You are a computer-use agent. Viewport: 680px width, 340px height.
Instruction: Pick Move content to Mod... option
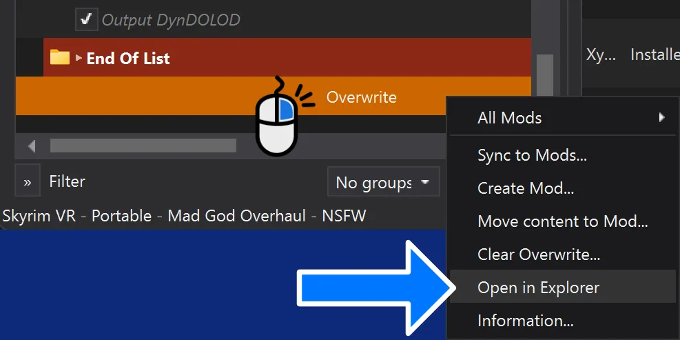(562, 221)
